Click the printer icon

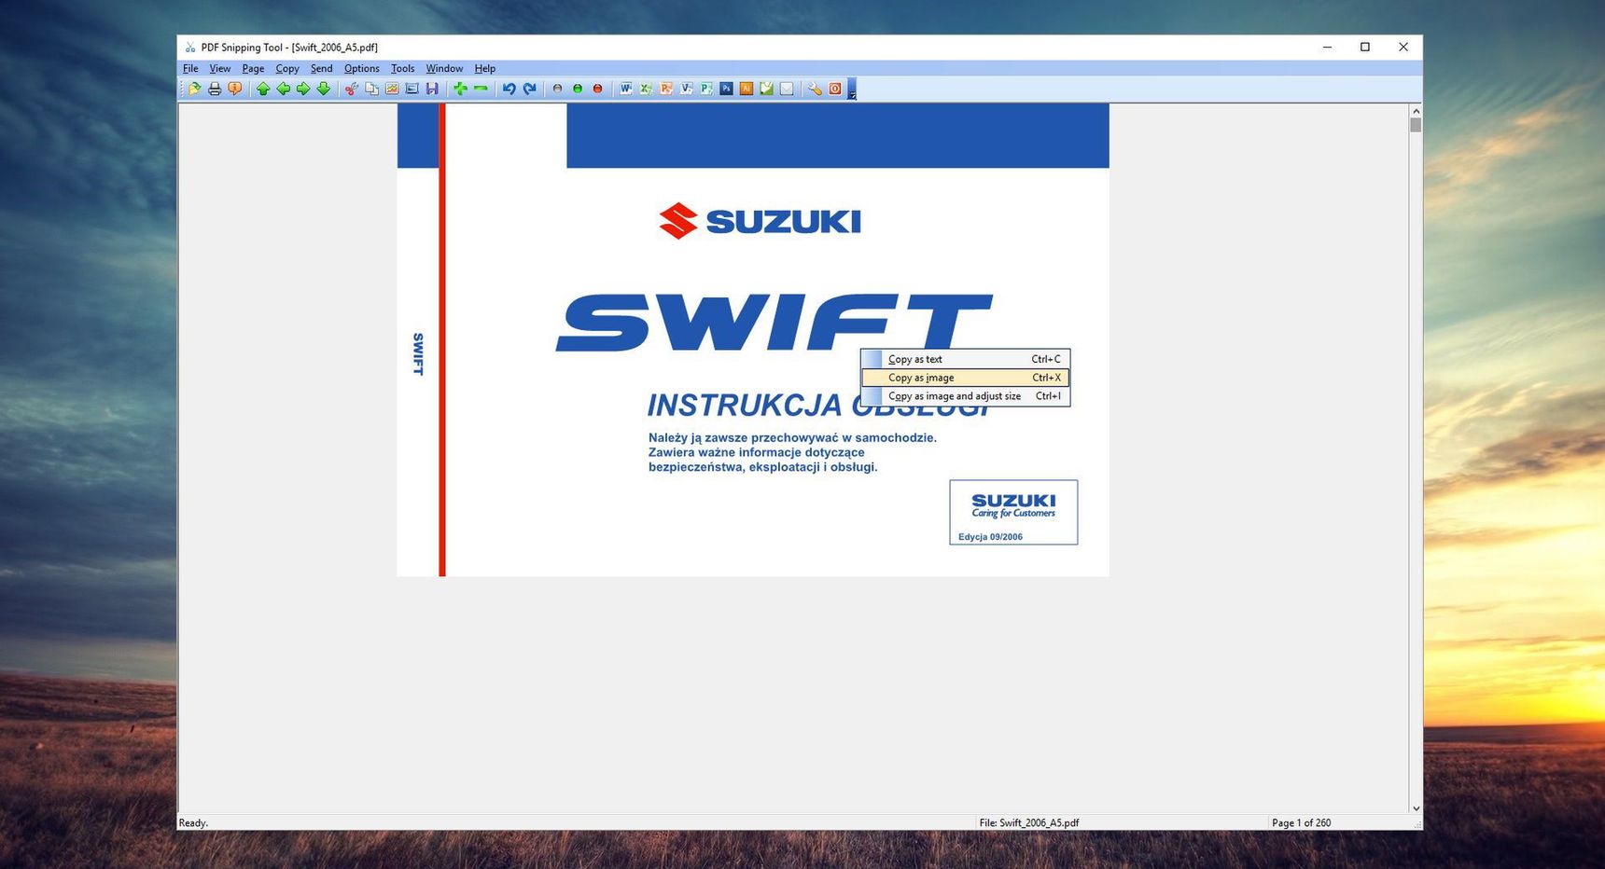pyautogui.click(x=215, y=89)
